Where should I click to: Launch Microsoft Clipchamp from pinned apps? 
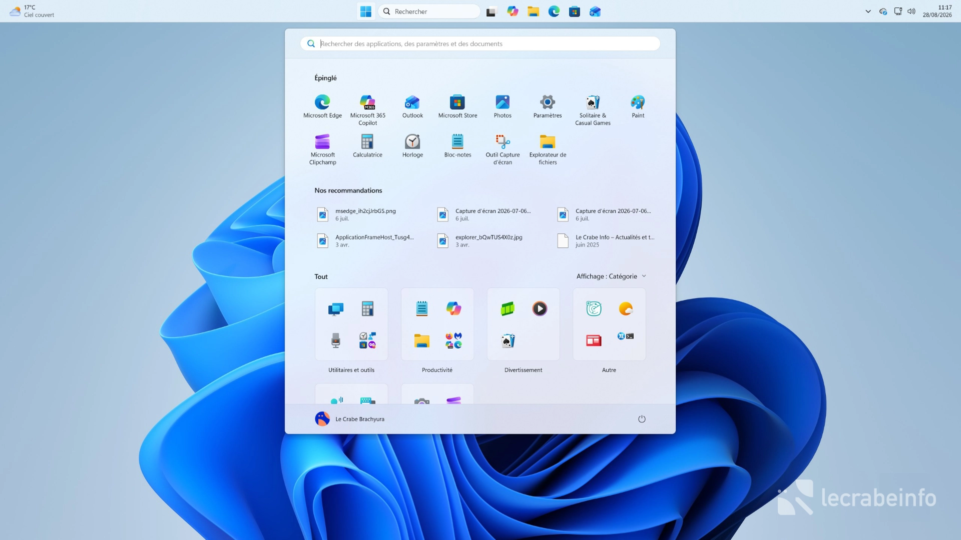[322, 149]
